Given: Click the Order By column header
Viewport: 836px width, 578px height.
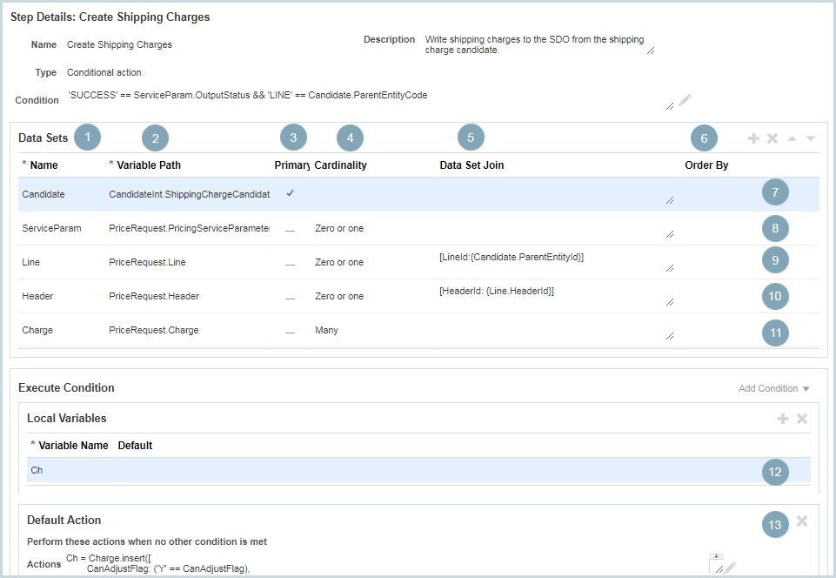Looking at the screenshot, I should point(706,165).
